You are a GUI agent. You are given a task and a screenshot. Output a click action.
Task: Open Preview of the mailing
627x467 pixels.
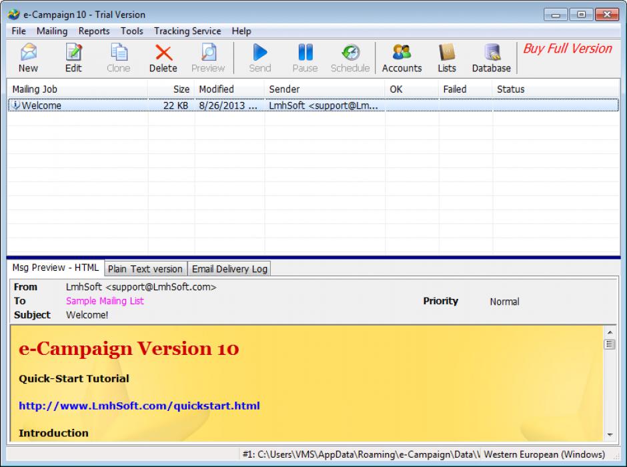[x=208, y=59]
